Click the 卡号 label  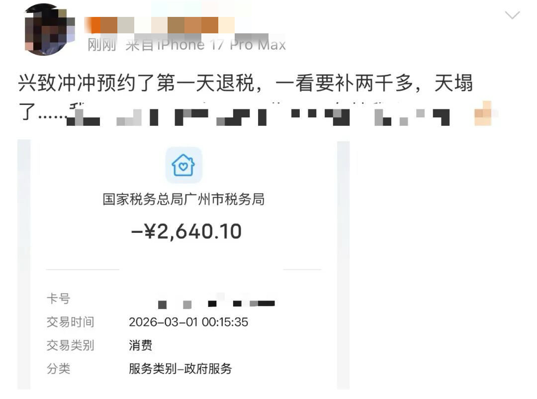[59, 299]
